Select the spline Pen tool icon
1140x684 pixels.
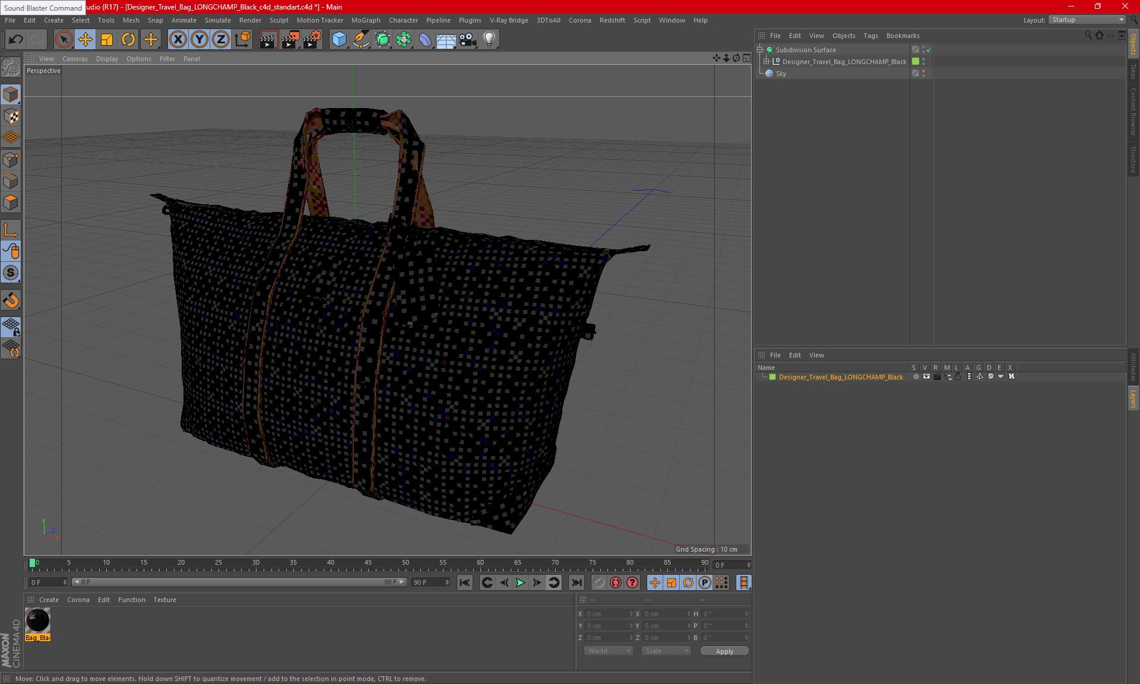(x=361, y=40)
